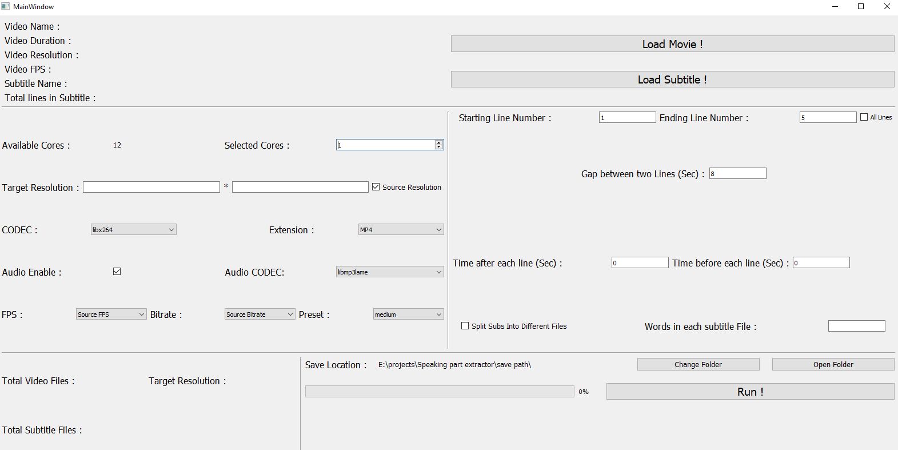The image size is (898, 450).
Task: Click the Target Resolution height field
Action: coord(300,187)
